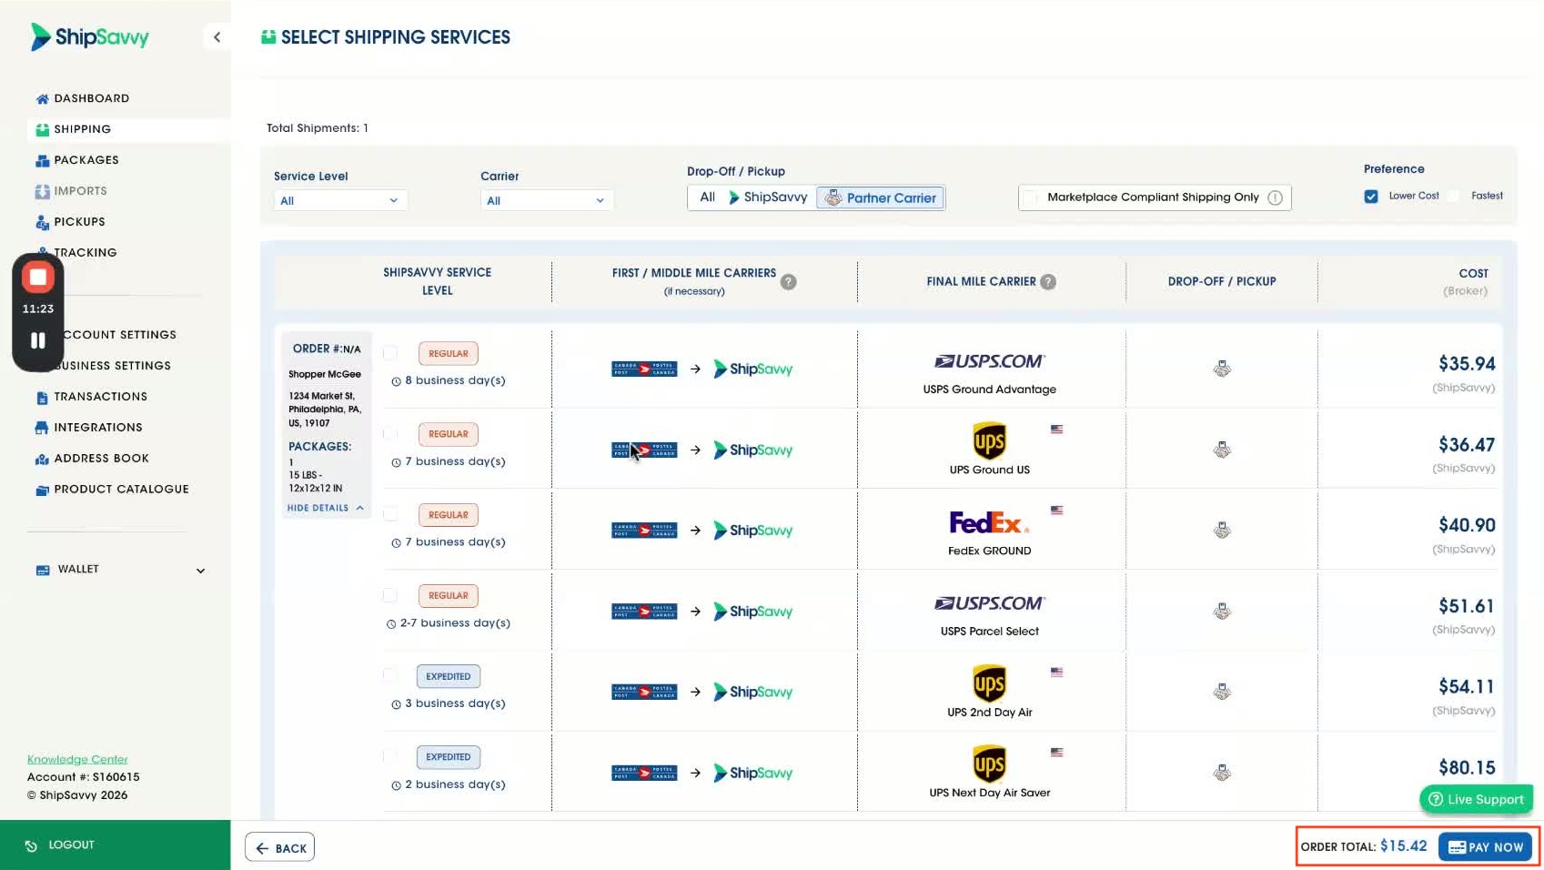Click pickup icon for $80.15 row
Viewport: 1544px width, 870px height.
tap(1222, 773)
